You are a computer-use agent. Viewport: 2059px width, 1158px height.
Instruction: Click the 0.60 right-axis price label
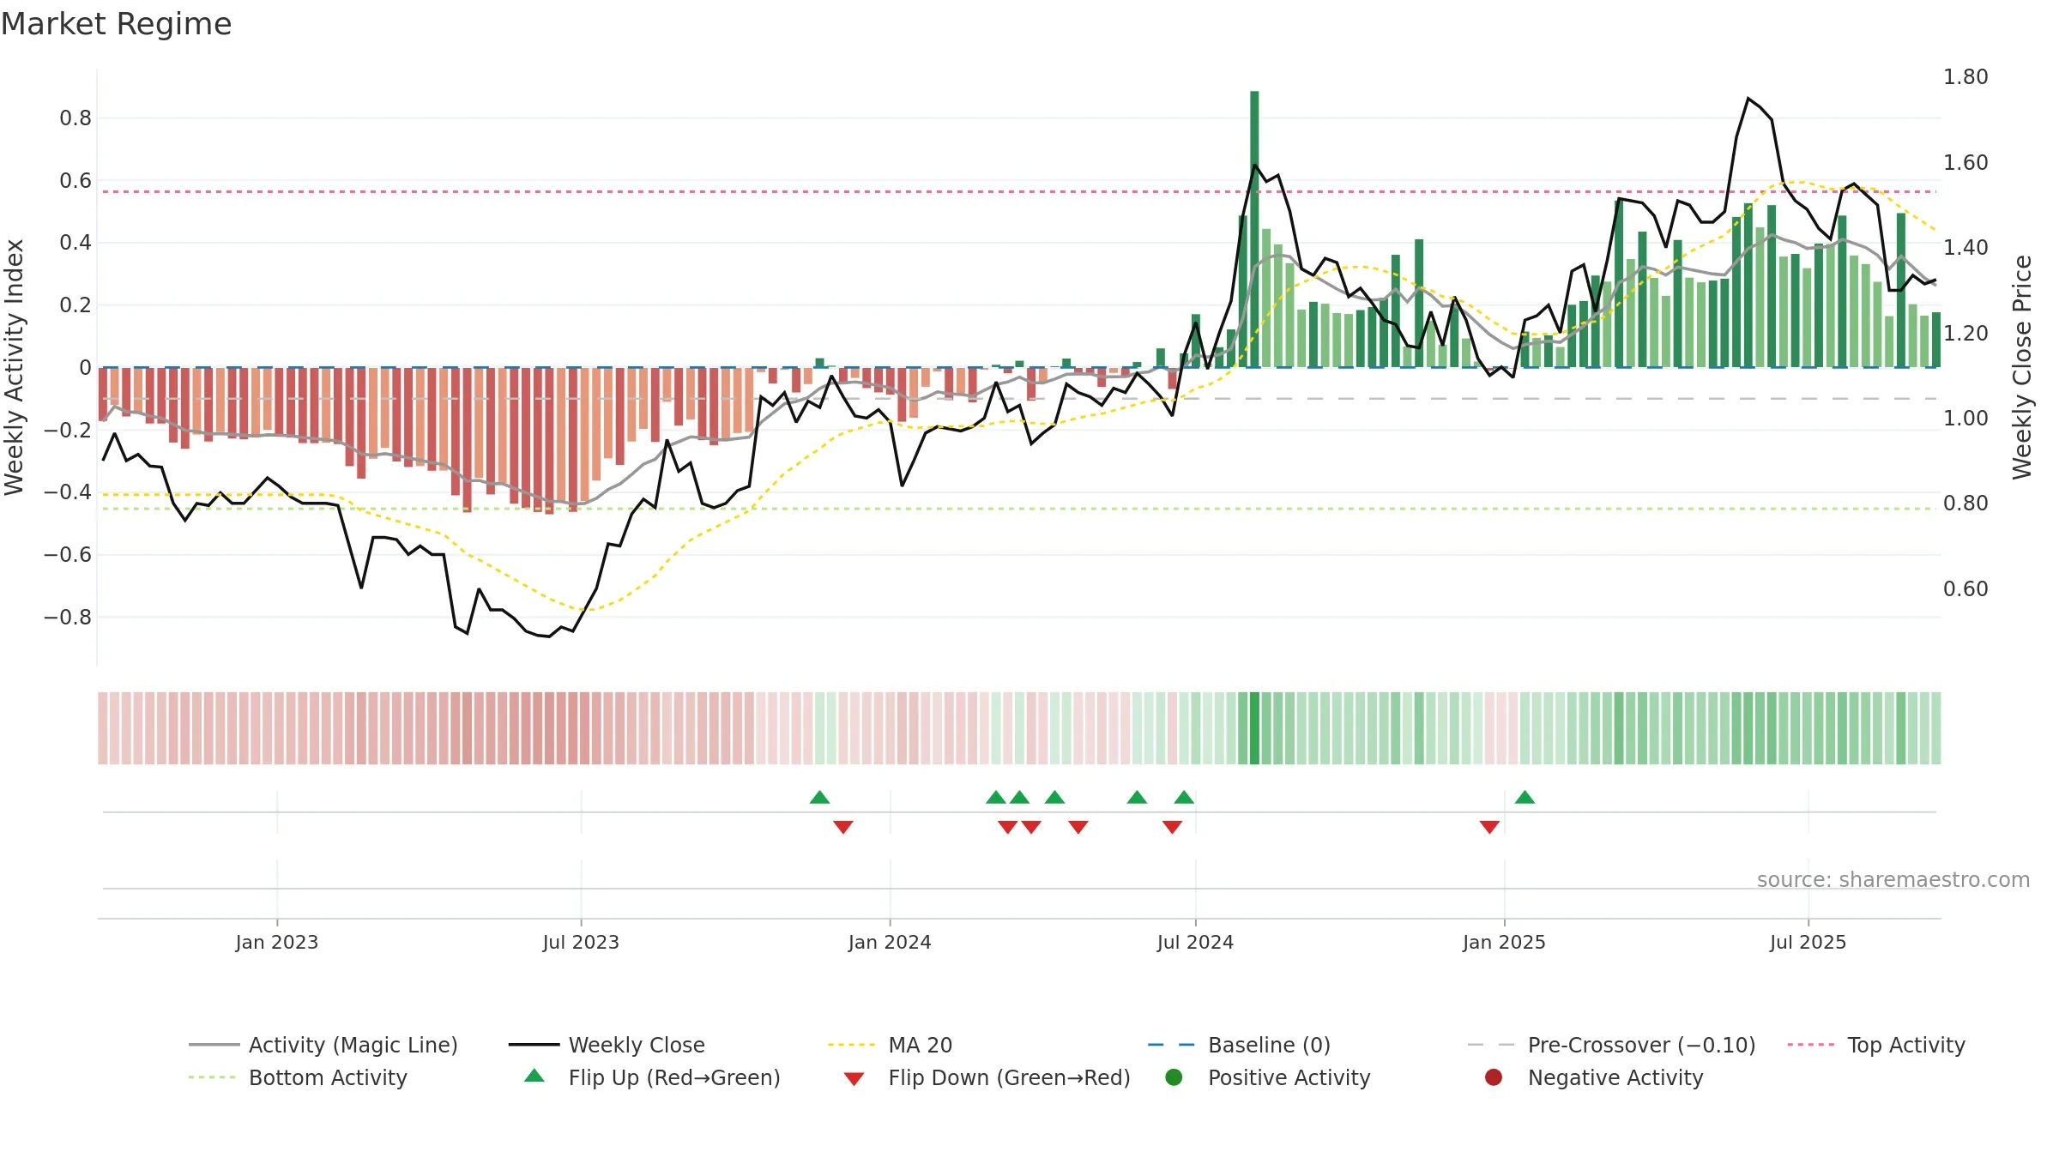1965,589
